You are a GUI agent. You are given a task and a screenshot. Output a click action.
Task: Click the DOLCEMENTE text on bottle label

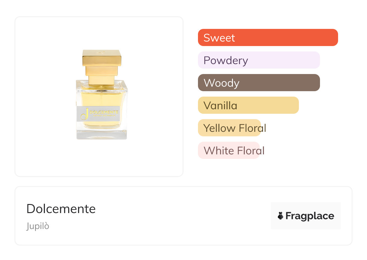coord(104,112)
